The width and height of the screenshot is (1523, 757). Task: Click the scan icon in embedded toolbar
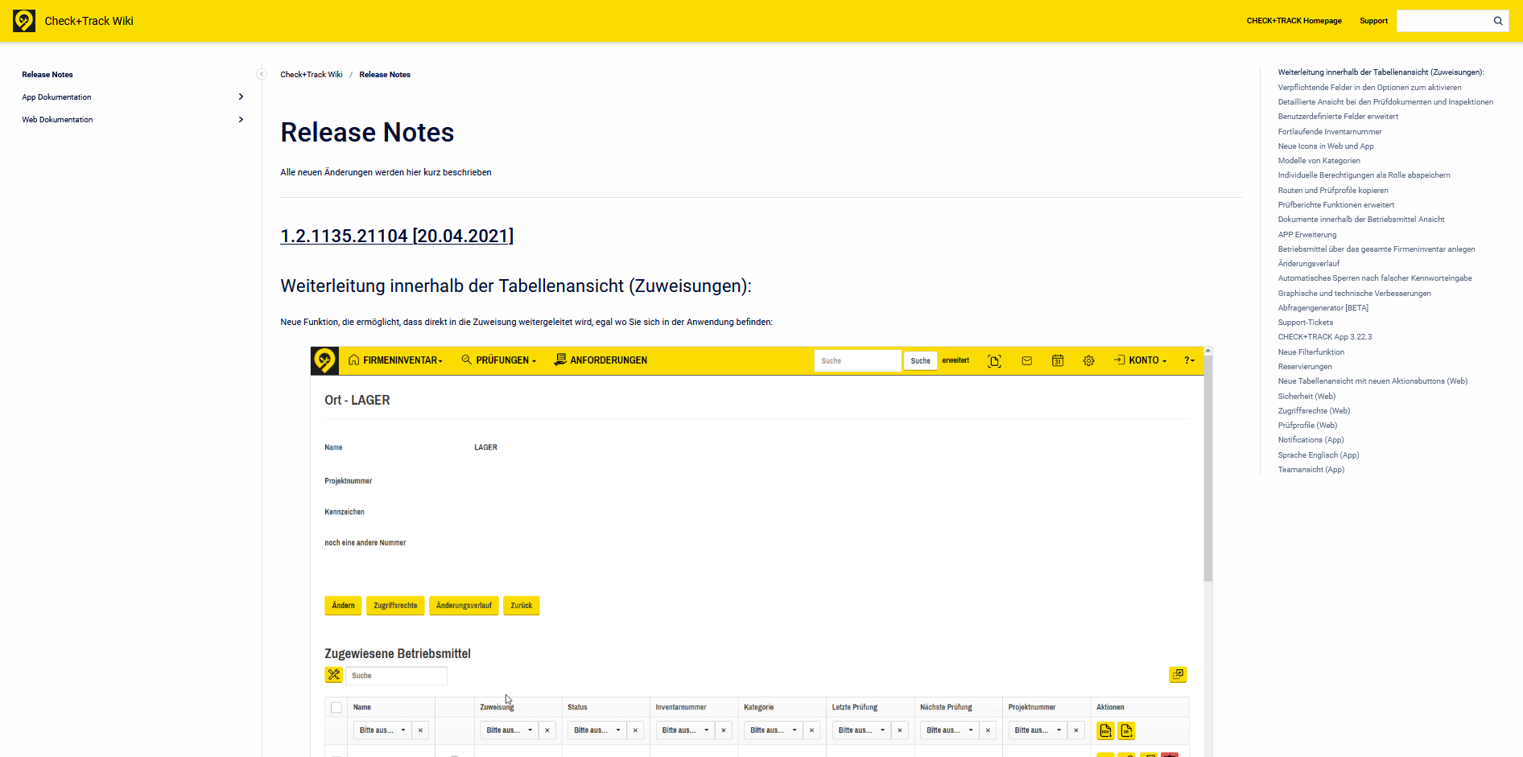tap(994, 361)
